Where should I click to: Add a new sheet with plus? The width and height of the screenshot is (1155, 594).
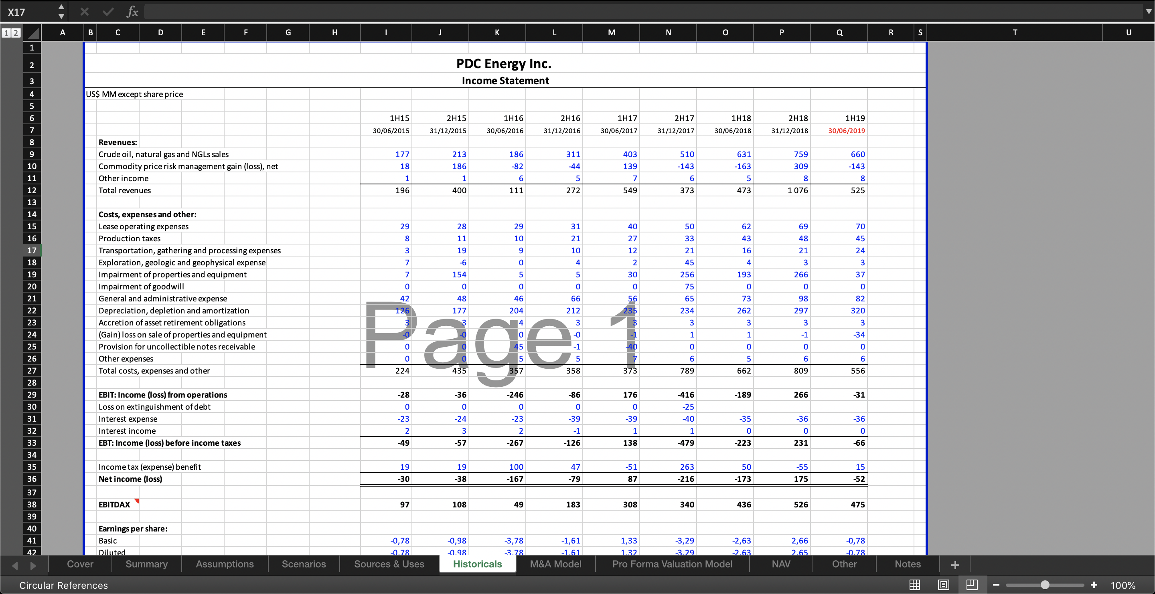[x=955, y=565]
